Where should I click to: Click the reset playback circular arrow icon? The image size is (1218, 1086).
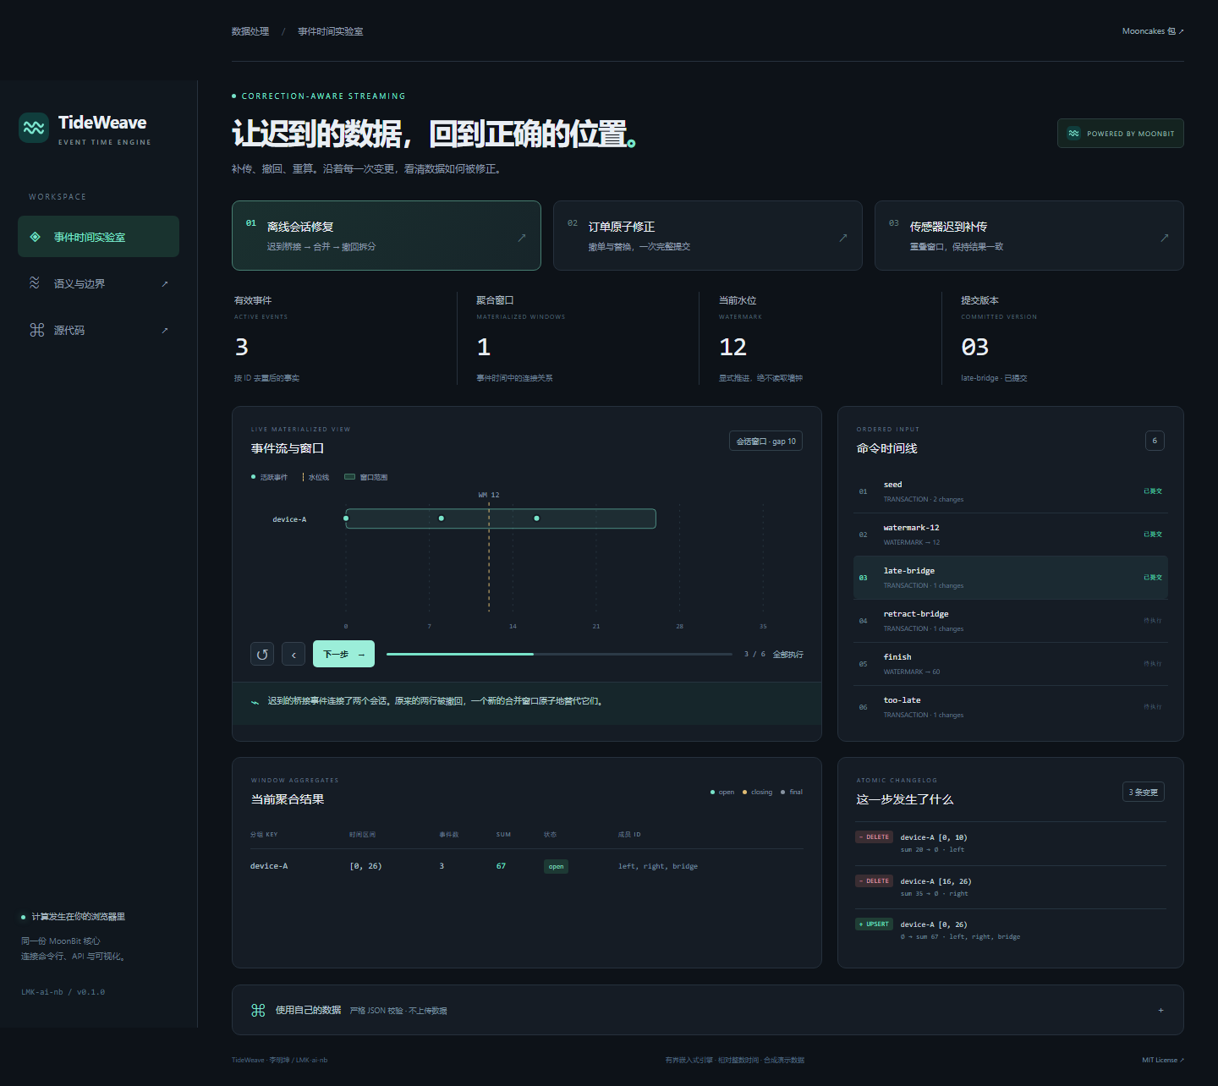coord(262,655)
